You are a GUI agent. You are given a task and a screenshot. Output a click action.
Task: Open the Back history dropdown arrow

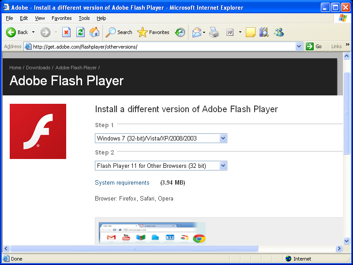click(x=34, y=32)
